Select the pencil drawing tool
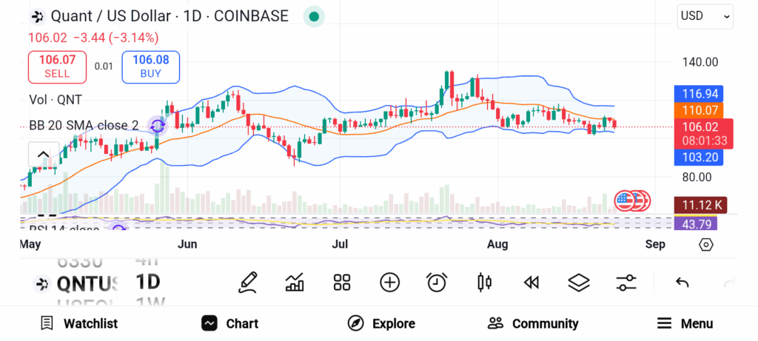 tap(248, 282)
